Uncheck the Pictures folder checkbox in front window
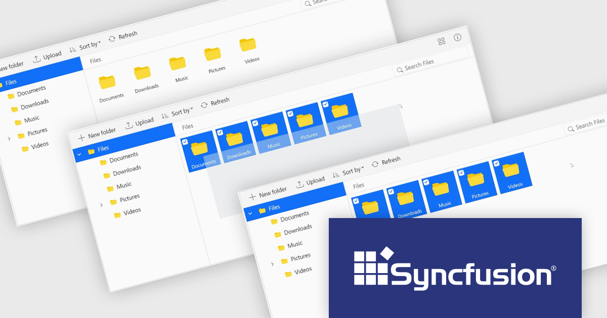Screen dimensions: 607x318 [461, 173]
